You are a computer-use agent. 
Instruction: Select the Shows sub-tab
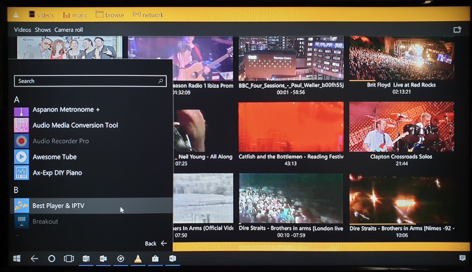42,29
